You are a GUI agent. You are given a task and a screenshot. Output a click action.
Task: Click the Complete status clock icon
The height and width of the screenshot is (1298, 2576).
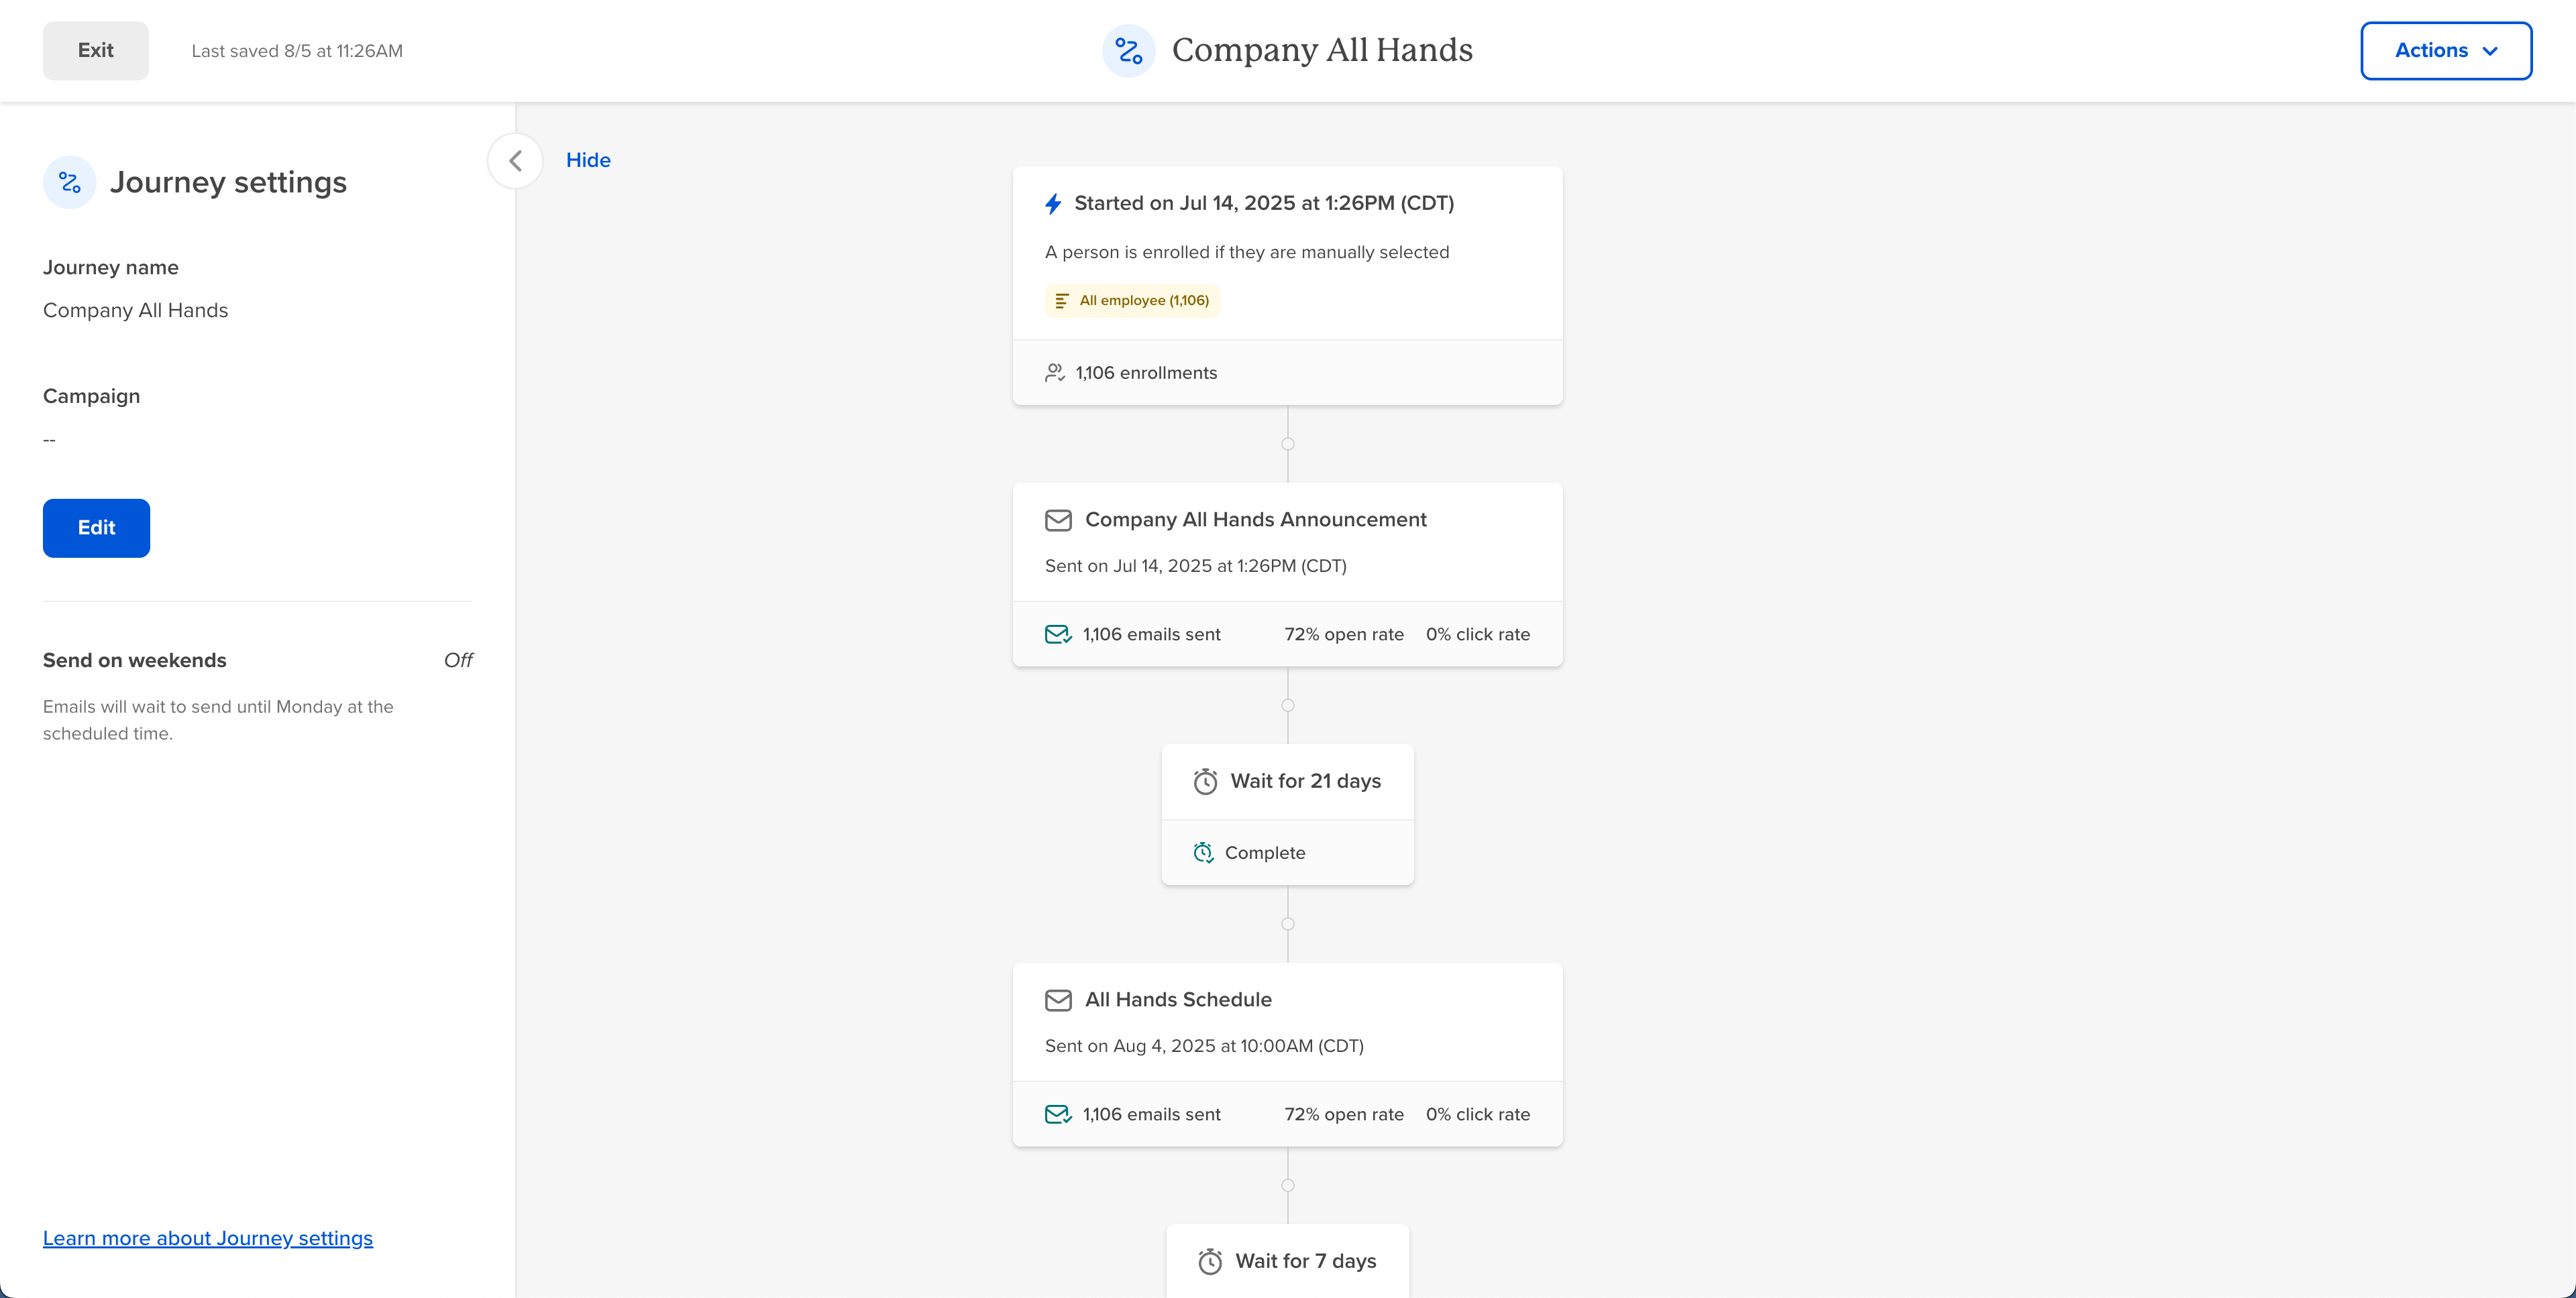(1203, 853)
